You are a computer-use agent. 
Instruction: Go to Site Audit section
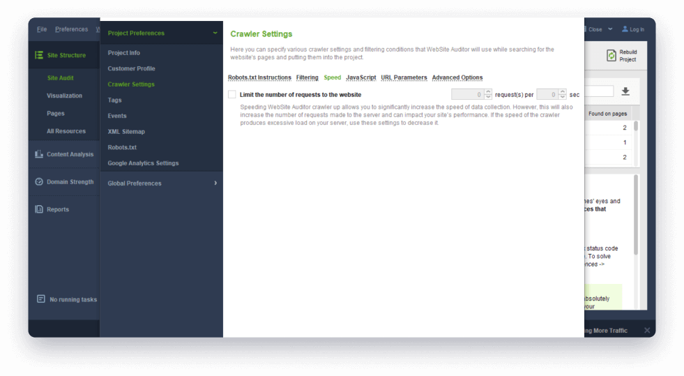60,77
